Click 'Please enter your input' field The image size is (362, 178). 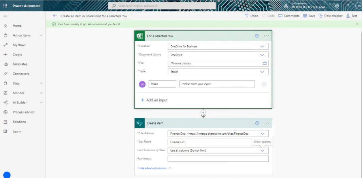pyautogui.click(x=217, y=84)
